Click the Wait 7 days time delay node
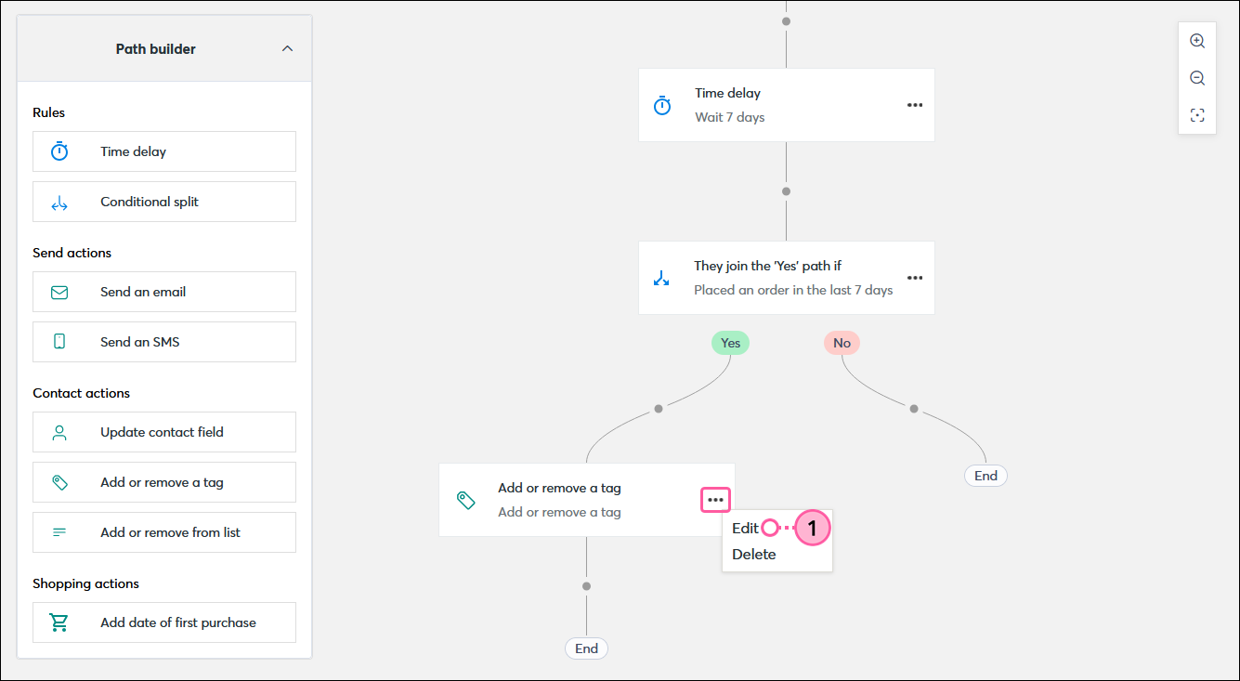This screenshot has height=681, width=1240. click(x=786, y=105)
